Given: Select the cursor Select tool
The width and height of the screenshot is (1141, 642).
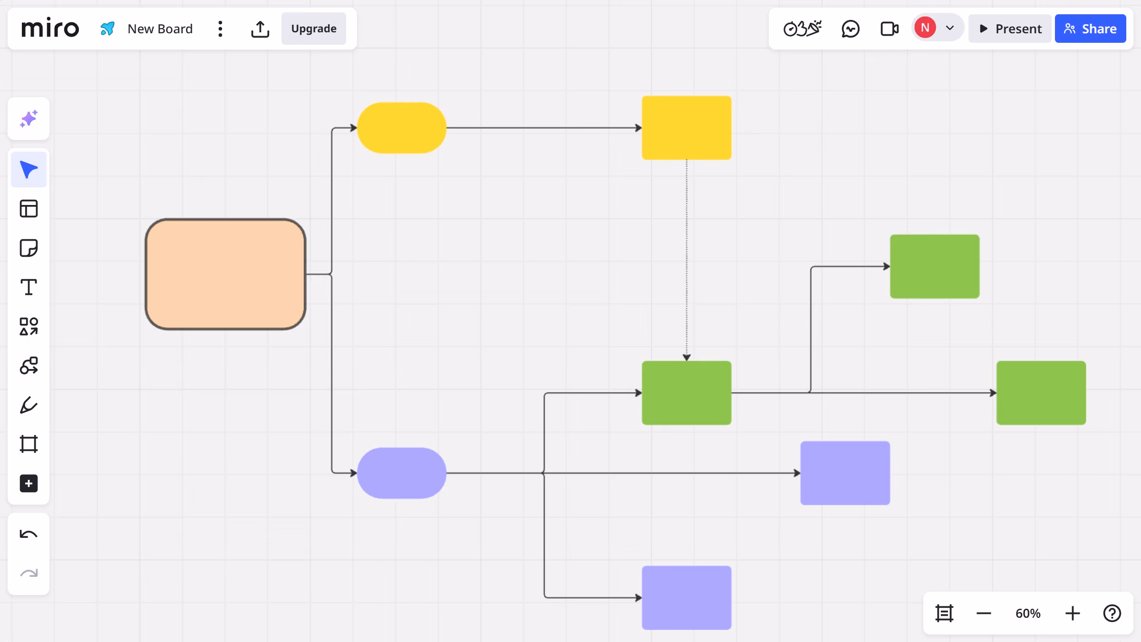Looking at the screenshot, I should tap(29, 169).
